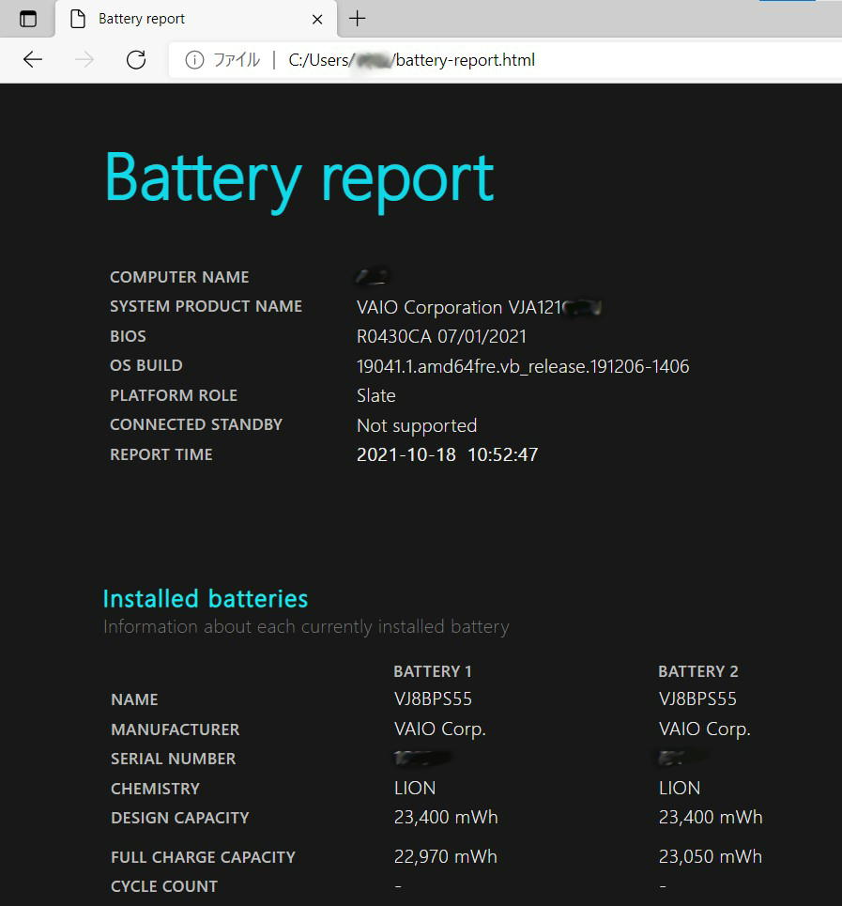The width and height of the screenshot is (842, 906).
Task: Select the OS BUILD label
Action: [146, 366]
